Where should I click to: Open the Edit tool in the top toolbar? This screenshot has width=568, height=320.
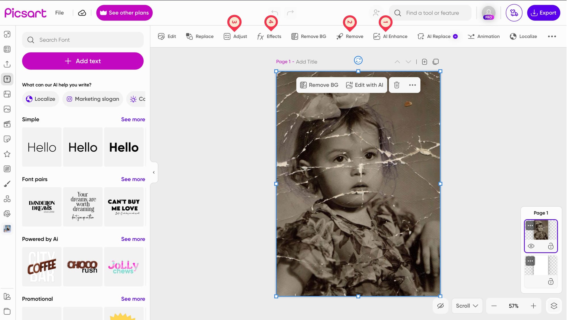point(167,36)
